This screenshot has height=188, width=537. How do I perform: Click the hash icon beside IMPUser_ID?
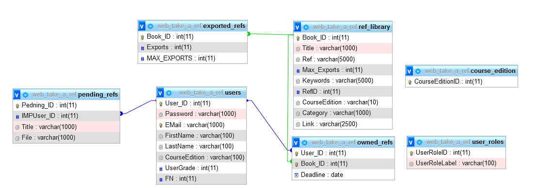tap(17, 116)
